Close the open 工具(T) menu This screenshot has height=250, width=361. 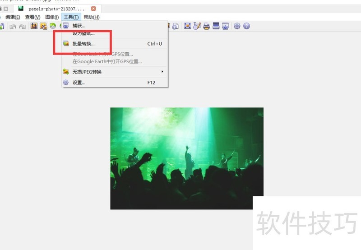[71, 17]
